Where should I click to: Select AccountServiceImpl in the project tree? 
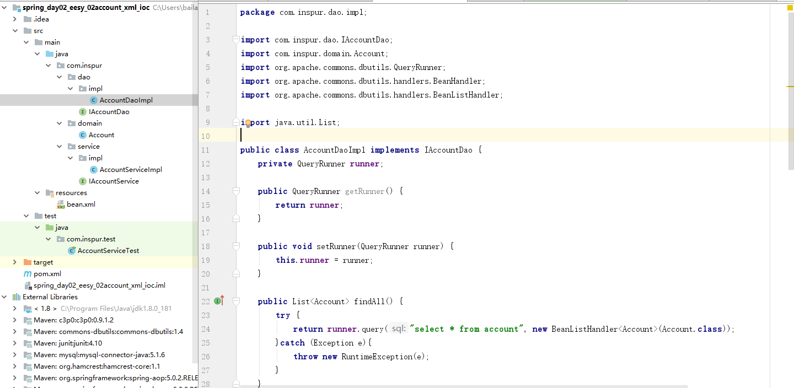click(131, 170)
